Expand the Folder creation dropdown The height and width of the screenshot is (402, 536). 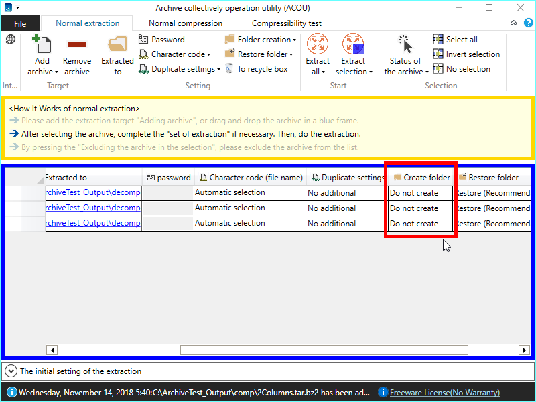(260, 40)
